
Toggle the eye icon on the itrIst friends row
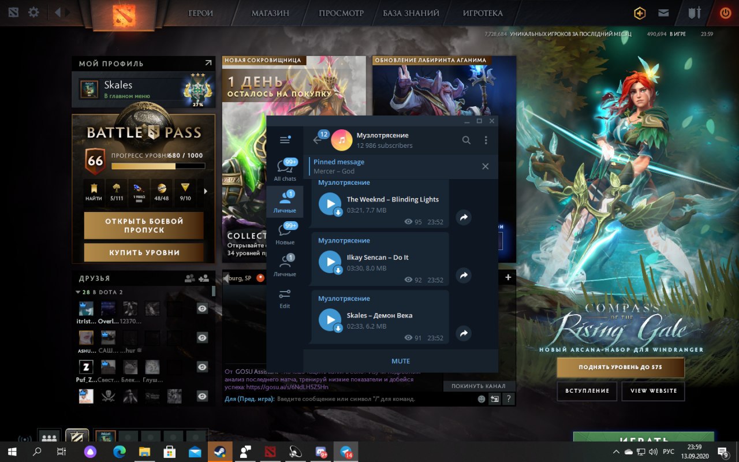coord(202,309)
